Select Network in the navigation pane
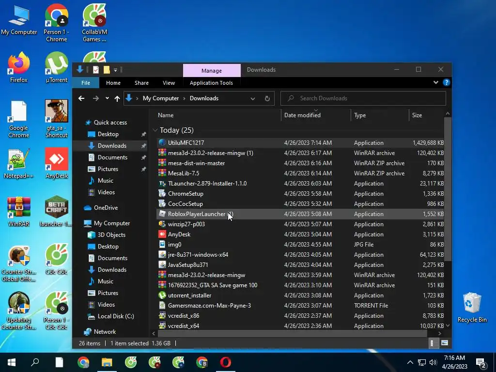The image size is (496, 372). coord(105,332)
